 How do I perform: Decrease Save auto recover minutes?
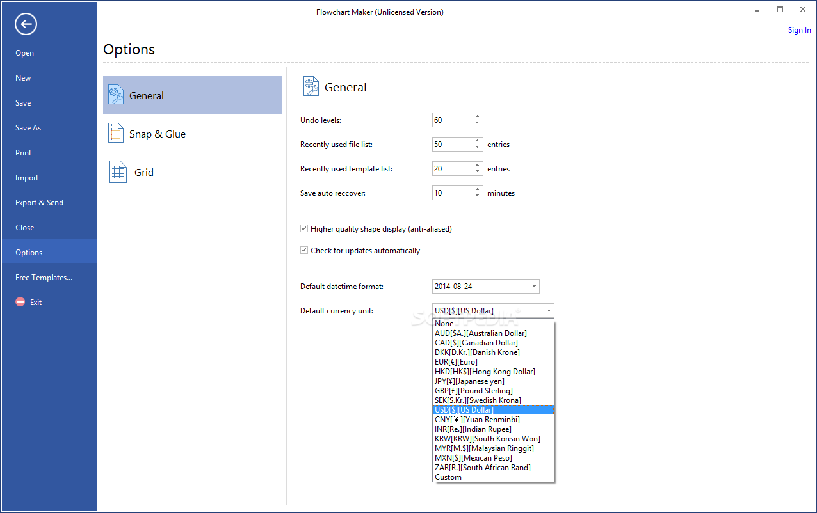click(x=478, y=196)
